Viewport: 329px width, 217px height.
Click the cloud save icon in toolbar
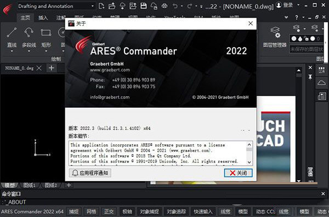(154, 6)
